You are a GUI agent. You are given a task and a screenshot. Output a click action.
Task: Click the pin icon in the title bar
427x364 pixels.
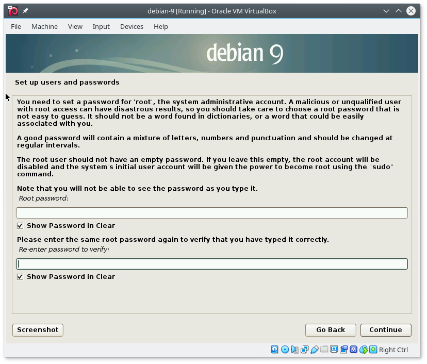(x=26, y=11)
